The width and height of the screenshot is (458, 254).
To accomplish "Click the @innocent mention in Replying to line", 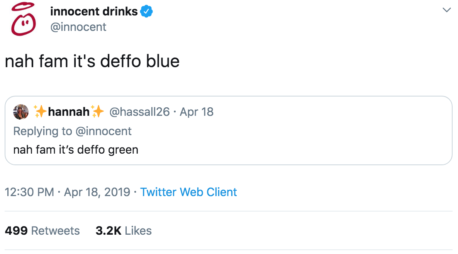I will (103, 131).
